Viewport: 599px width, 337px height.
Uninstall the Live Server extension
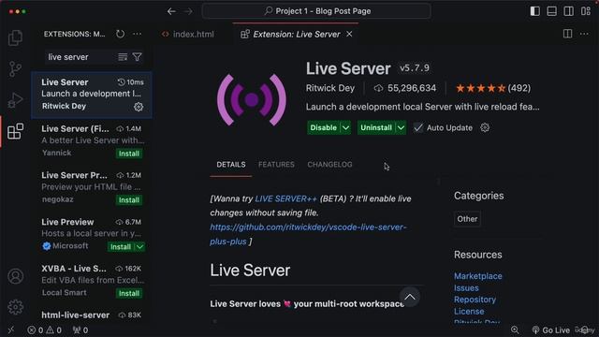click(376, 127)
